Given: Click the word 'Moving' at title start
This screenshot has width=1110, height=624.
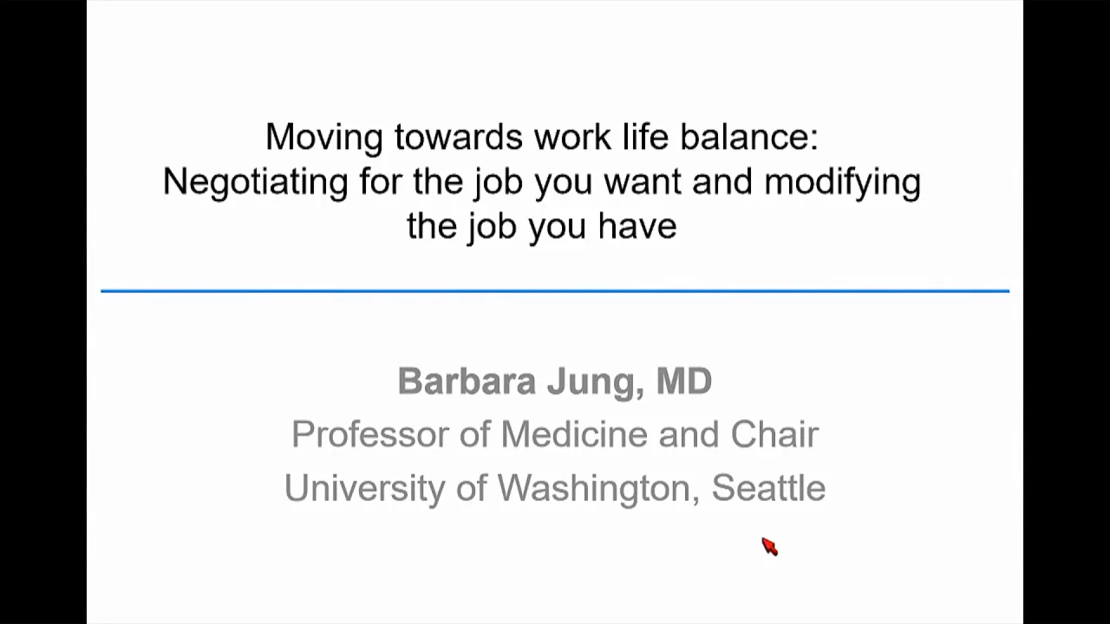Looking at the screenshot, I should [x=323, y=137].
